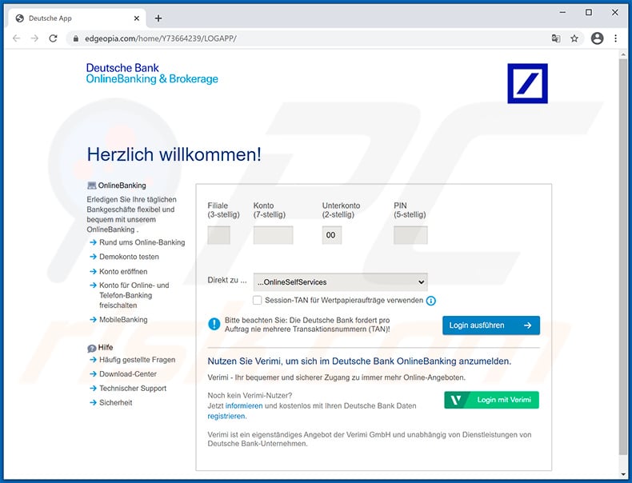Focus the Konto 7-stellig input field
Image resolution: width=632 pixels, height=483 pixels.
273,235
